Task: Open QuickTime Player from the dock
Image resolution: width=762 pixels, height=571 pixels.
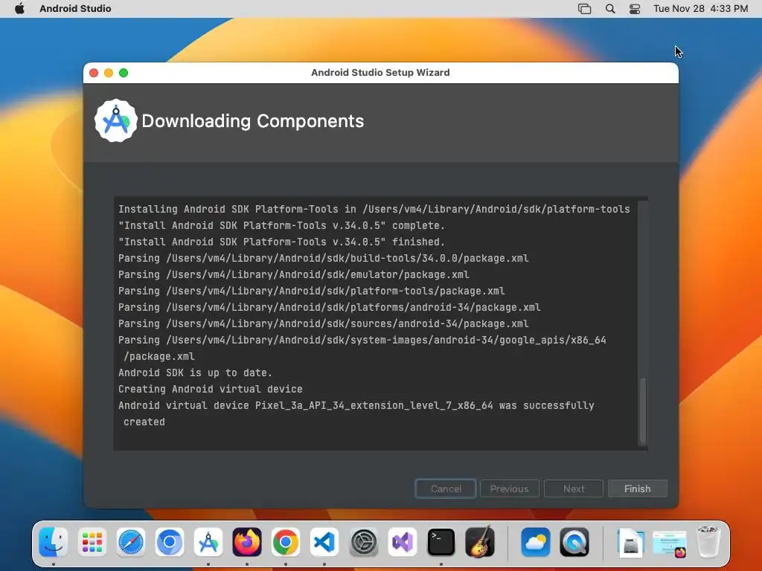Action: [x=574, y=542]
